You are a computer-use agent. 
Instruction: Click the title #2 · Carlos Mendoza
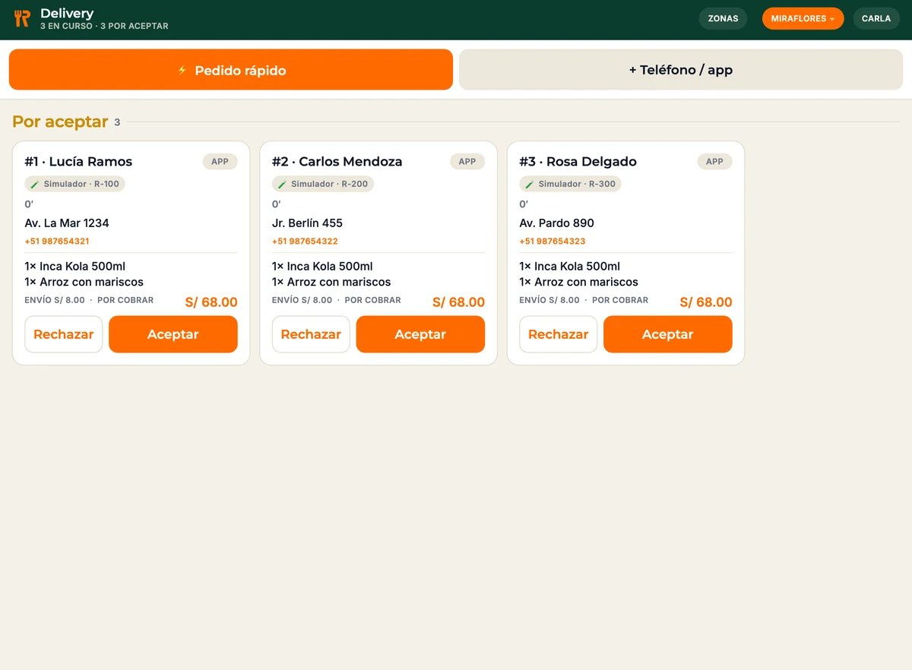coord(337,162)
